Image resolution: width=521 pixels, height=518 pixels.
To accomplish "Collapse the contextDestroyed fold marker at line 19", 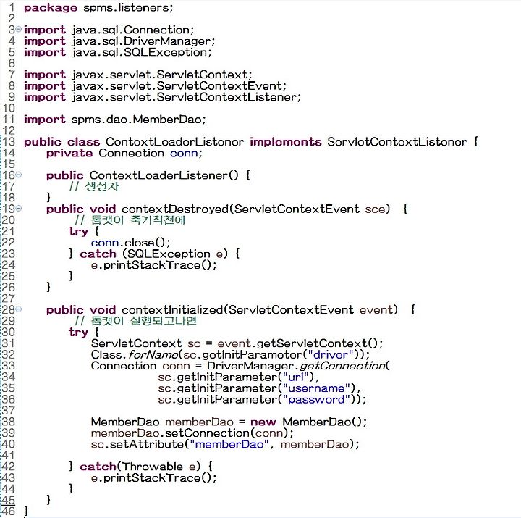I will [19, 208].
